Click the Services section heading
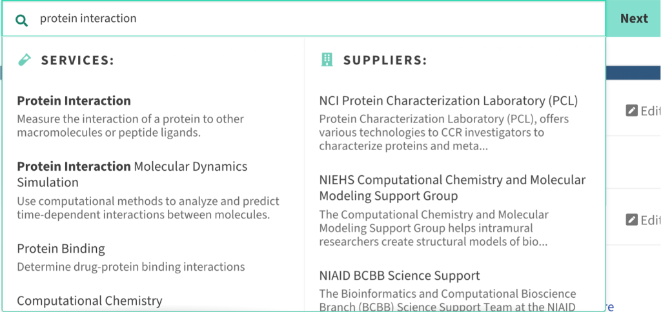 (77, 61)
